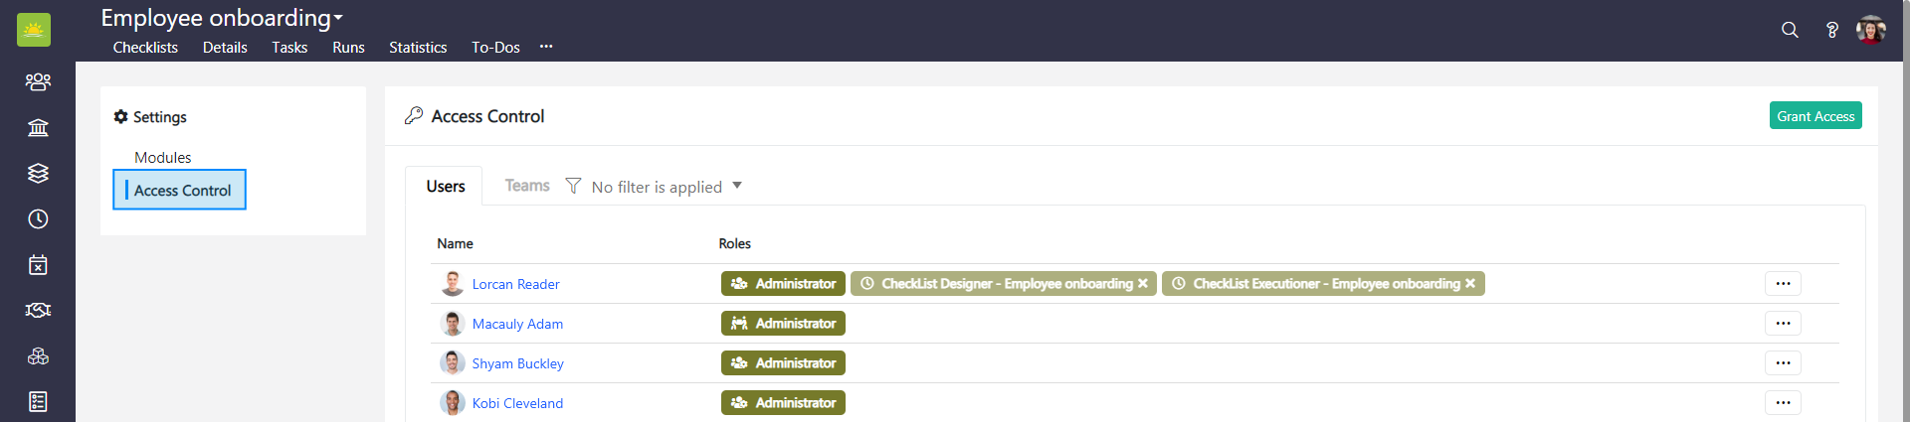Remove CheckList Designer role from Lorcan Reader

(x=1143, y=284)
